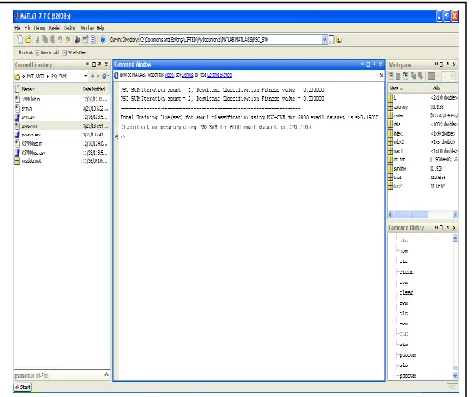Click the blue Help question-mark icon
This screenshot has height=397, width=472.
tap(103, 40)
